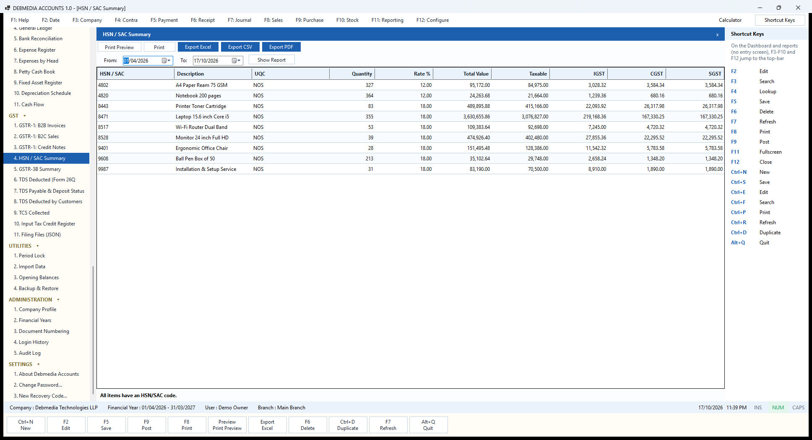Click the Ctrl+N New bottom button
The image size is (812, 440).
point(26,425)
